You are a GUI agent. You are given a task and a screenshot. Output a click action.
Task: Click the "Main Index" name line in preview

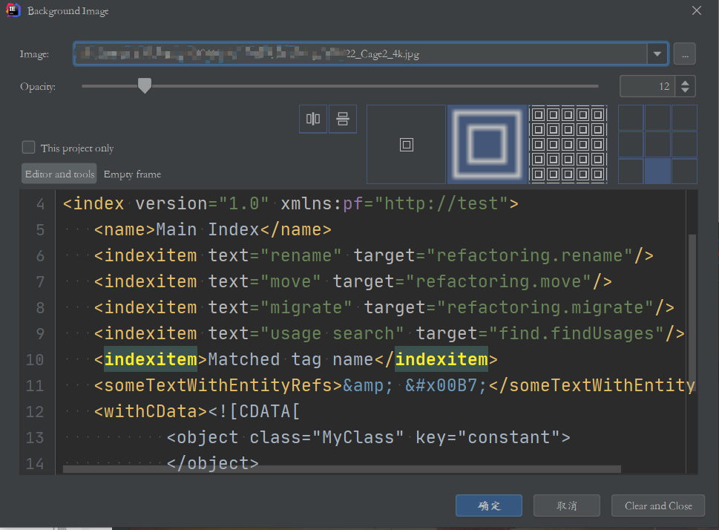pos(213,229)
